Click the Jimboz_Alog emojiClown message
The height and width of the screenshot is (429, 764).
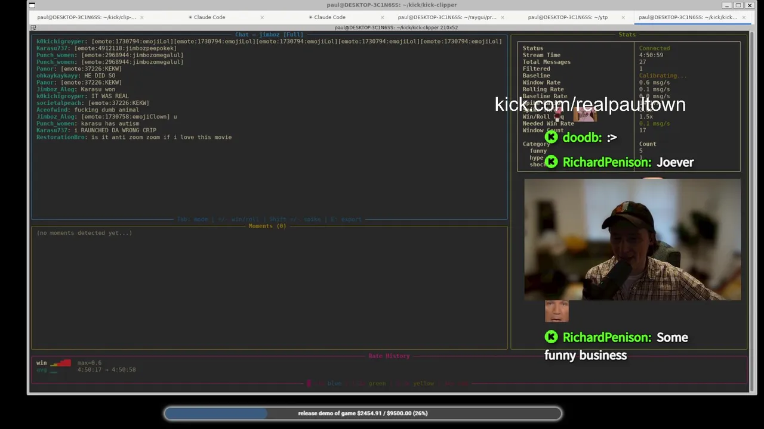[x=107, y=117]
